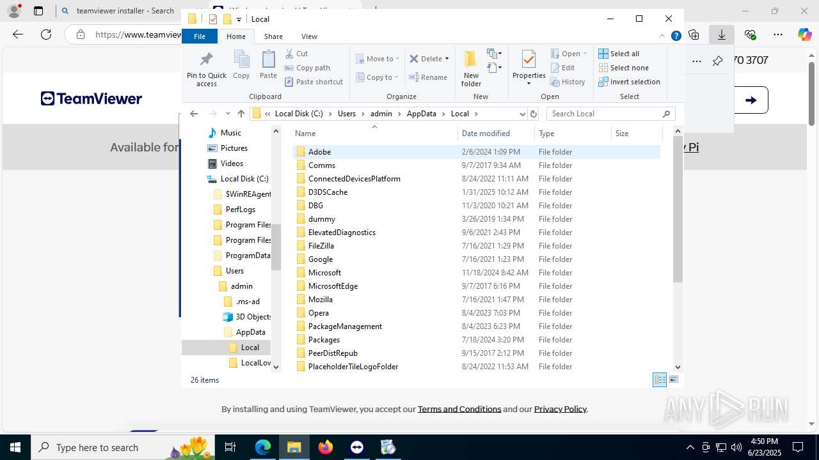The width and height of the screenshot is (819, 460).
Task: Switch to Share ribbon tab
Action: point(273,36)
